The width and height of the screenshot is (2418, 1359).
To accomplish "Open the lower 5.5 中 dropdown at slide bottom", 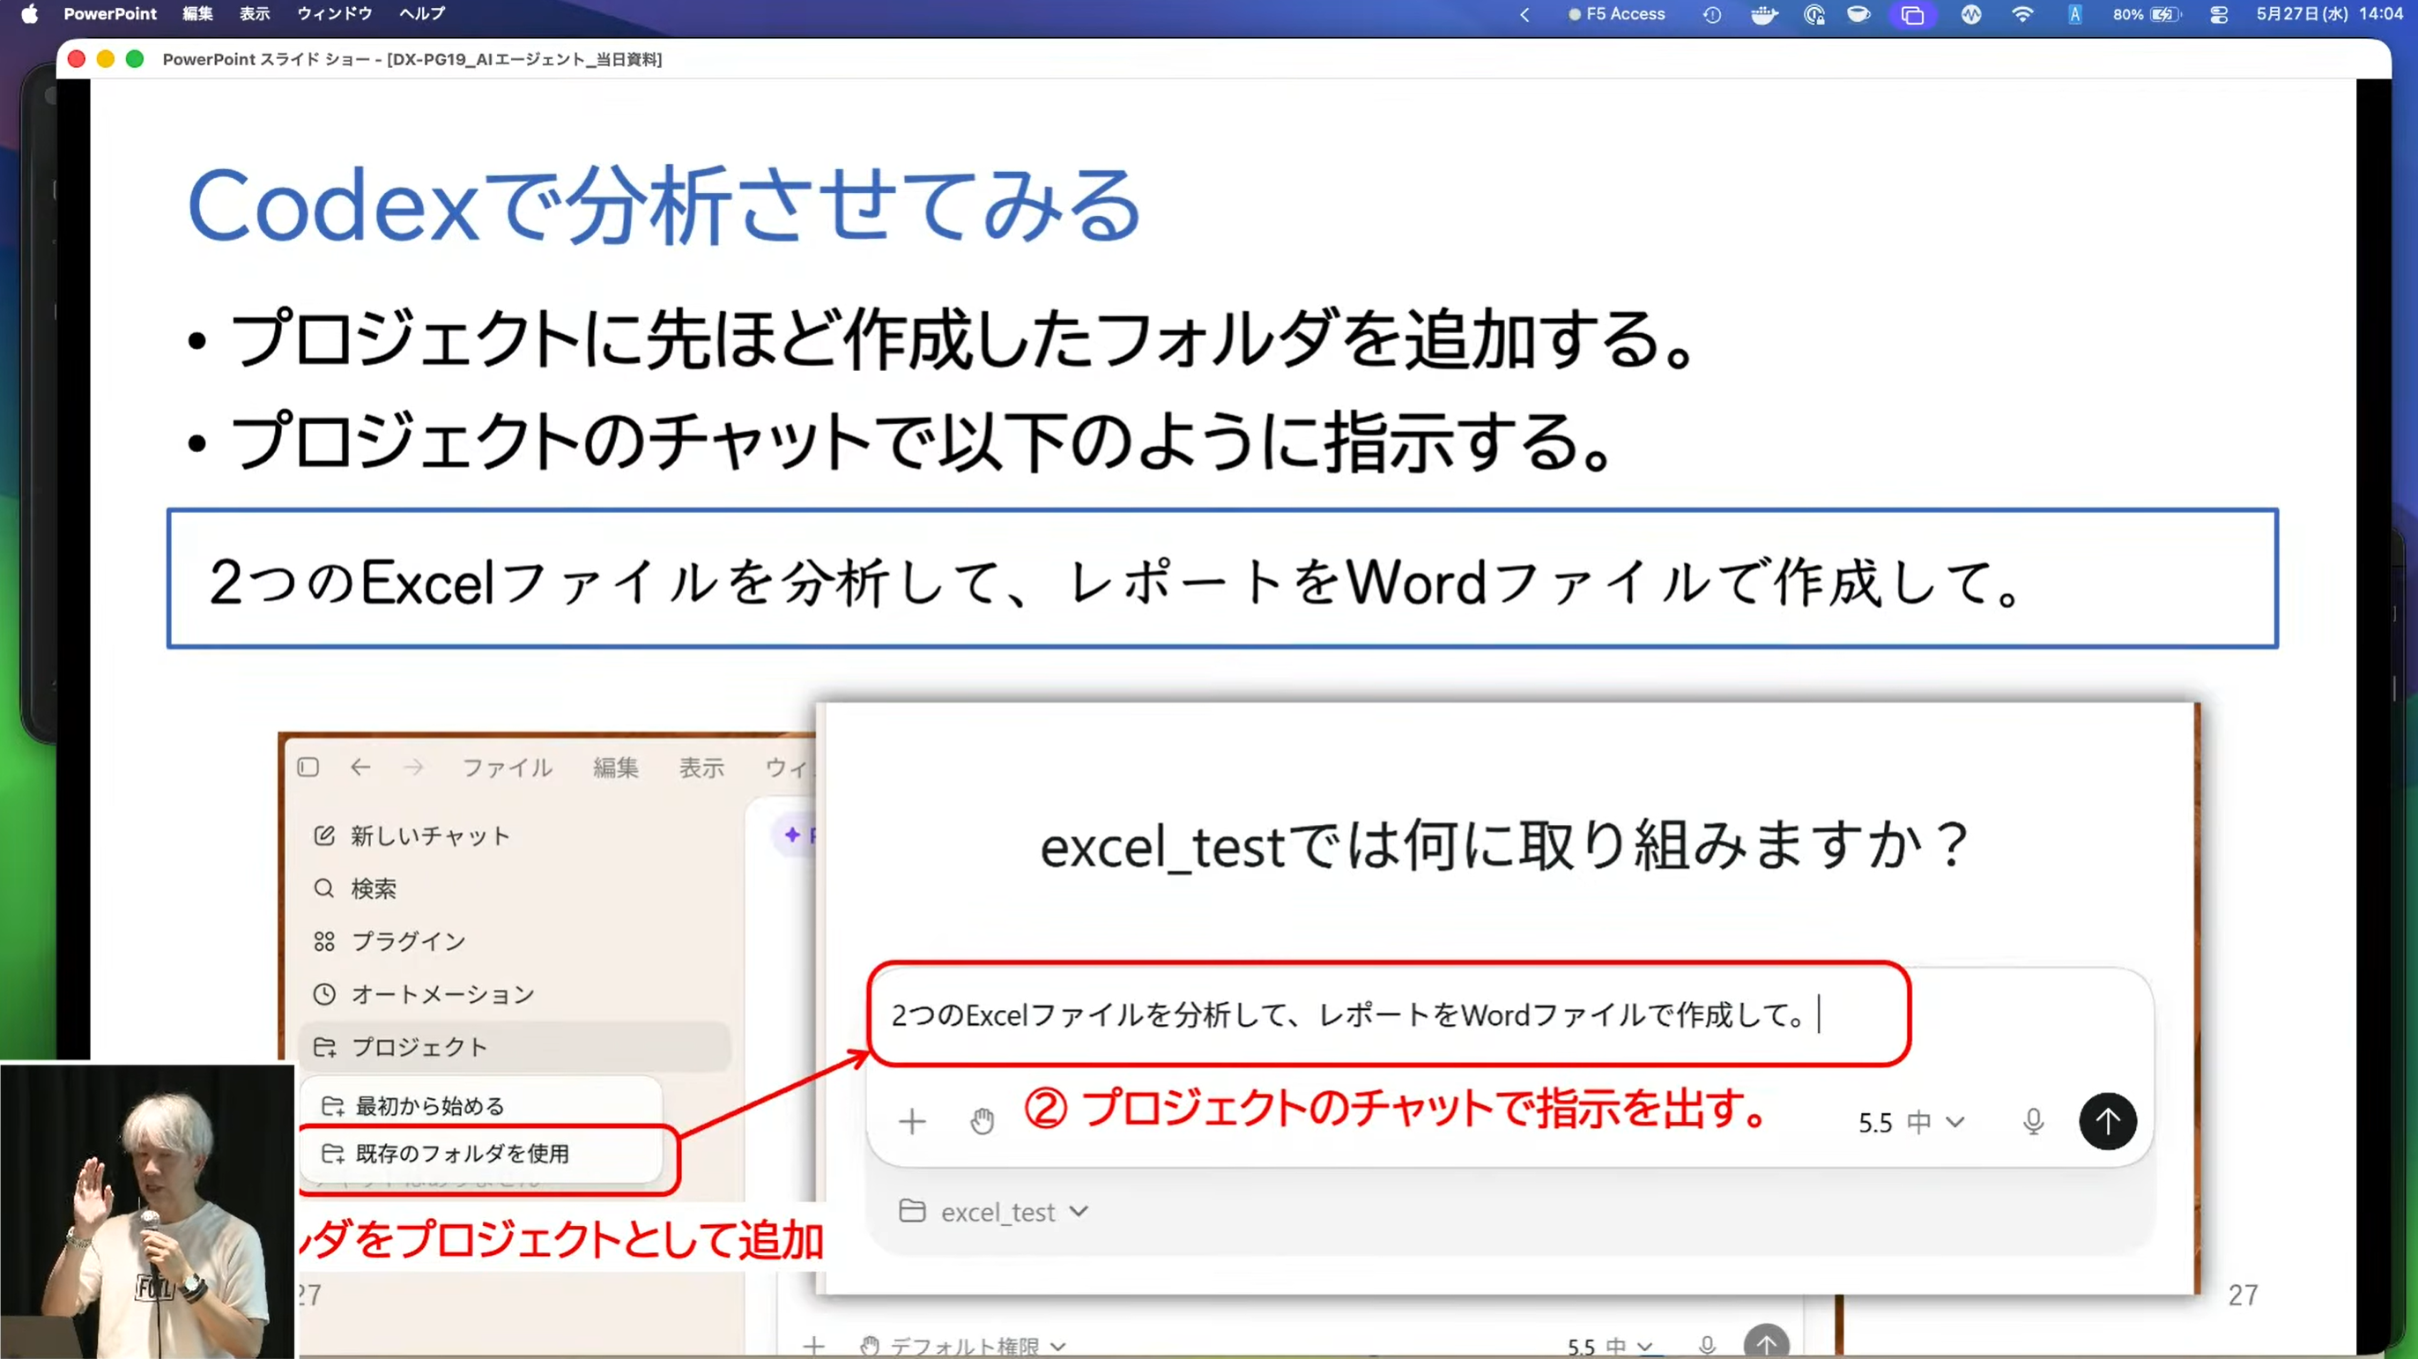I will pos(1610,1347).
